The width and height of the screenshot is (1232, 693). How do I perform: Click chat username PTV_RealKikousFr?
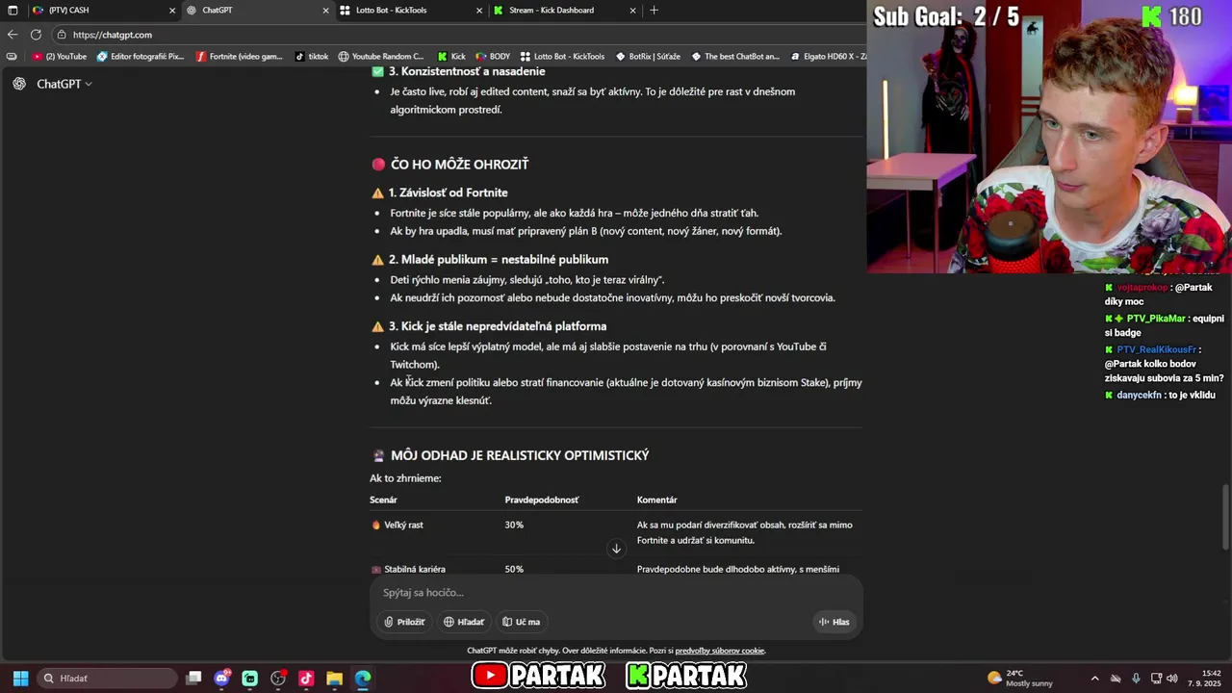click(1157, 349)
